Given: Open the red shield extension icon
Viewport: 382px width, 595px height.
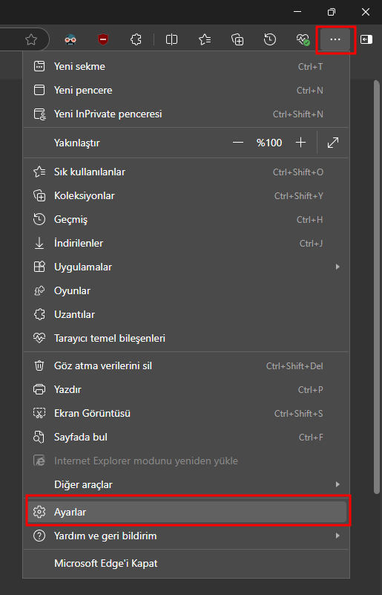Looking at the screenshot, I should tap(102, 39).
